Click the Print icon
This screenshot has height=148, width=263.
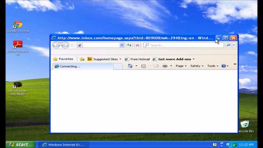(x=165, y=66)
